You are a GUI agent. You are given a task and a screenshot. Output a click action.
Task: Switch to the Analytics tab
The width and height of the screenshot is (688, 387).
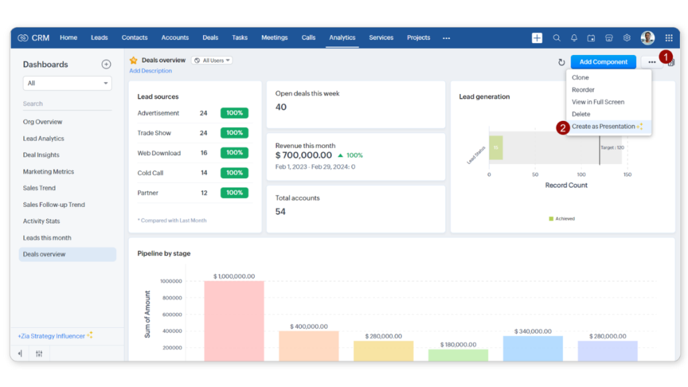(342, 38)
